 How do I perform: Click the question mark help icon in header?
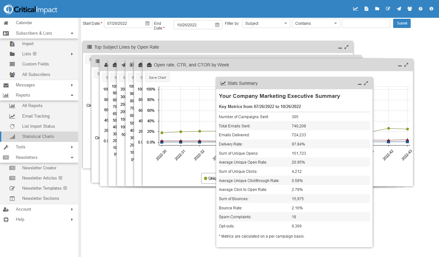[421, 9]
